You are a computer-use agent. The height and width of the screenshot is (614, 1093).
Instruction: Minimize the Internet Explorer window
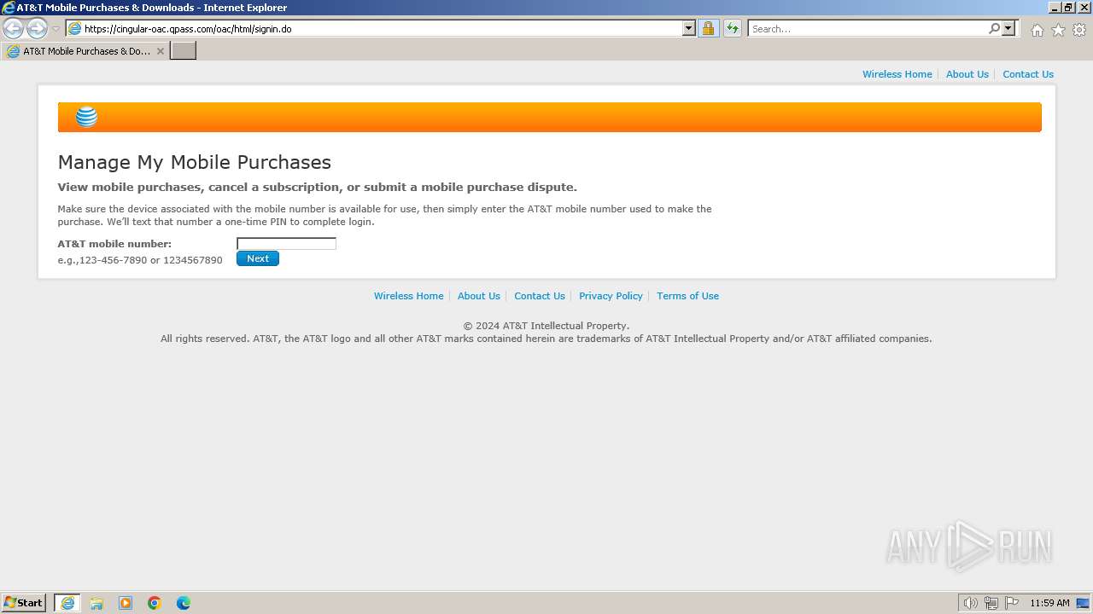point(1055,8)
